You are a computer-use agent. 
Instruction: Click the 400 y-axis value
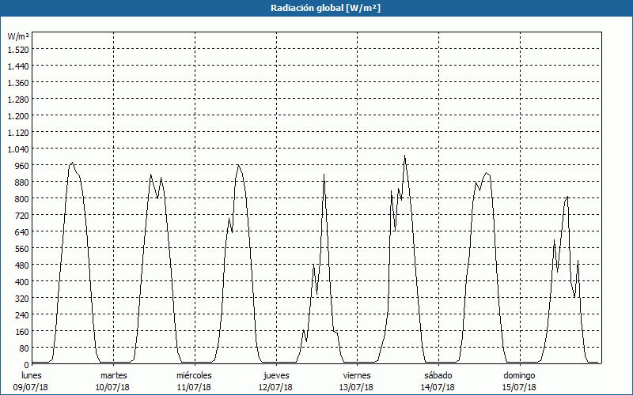22,282
